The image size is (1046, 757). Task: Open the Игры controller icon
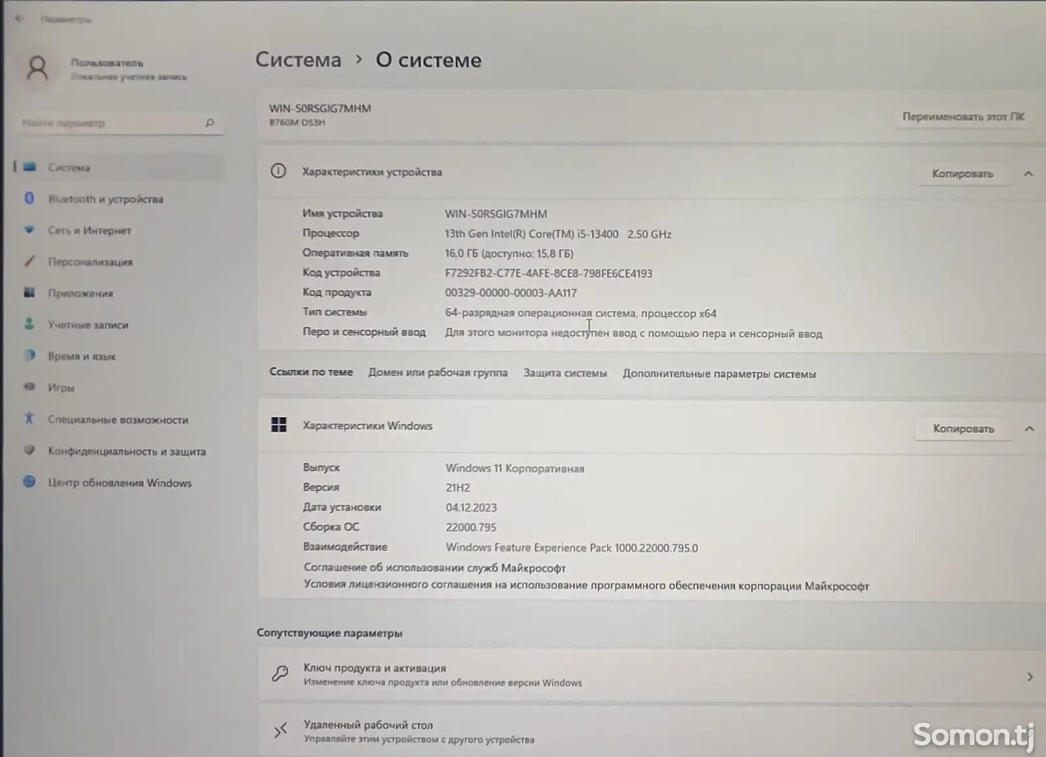click(29, 386)
